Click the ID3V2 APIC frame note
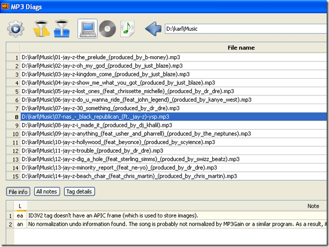Screen dimensions: 329x247 (x=177, y=216)
